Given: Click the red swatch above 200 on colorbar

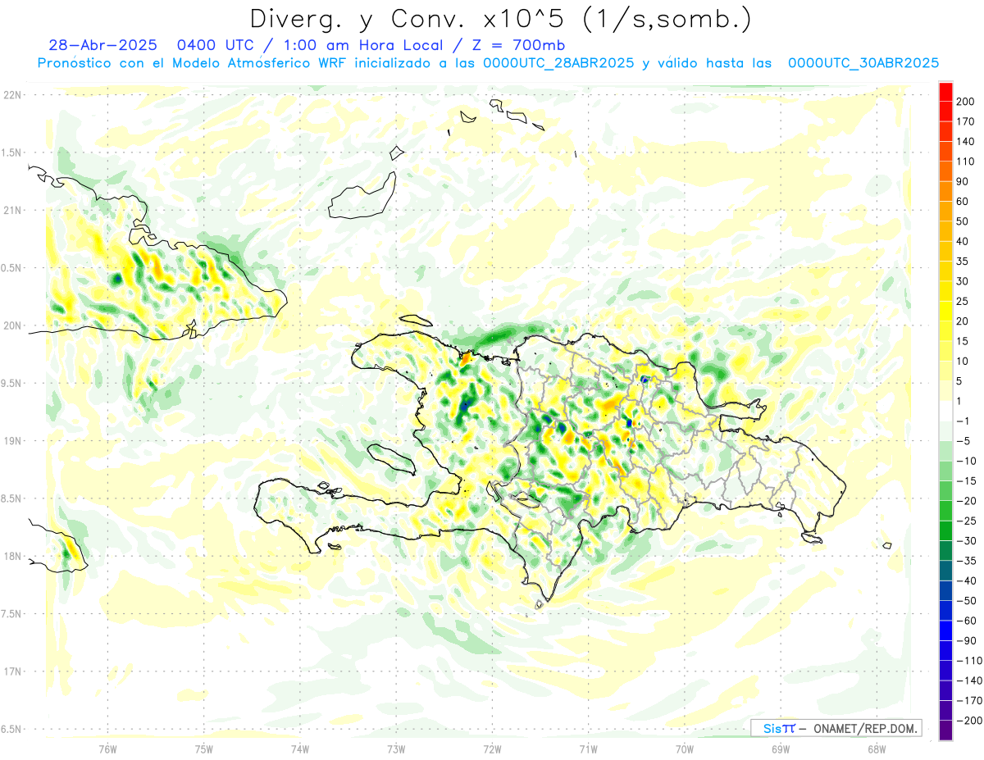Looking at the screenshot, I should [945, 92].
